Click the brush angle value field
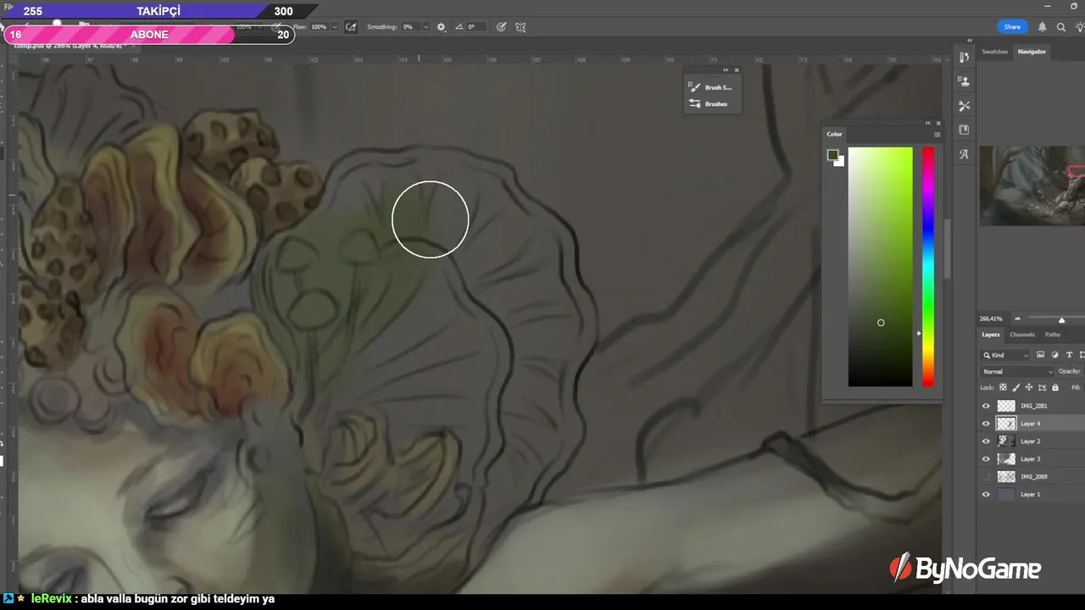The width and height of the screenshot is (1085, 610). click(476, 27)
